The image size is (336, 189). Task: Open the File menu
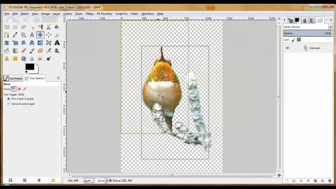[7, 14]
